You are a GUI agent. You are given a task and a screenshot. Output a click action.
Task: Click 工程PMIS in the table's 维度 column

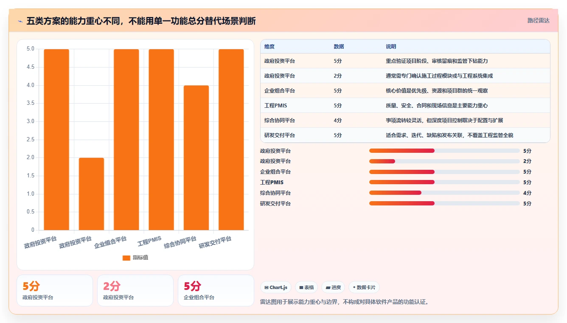[x=275, y=106]
